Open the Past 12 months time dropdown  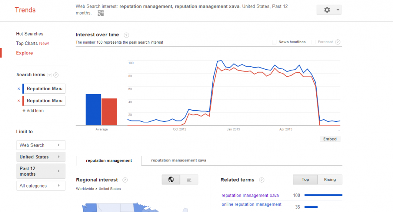click(41, 171)
